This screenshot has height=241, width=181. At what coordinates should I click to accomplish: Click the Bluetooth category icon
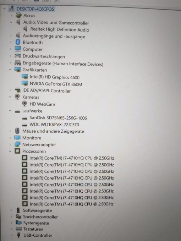click(18, 42)
